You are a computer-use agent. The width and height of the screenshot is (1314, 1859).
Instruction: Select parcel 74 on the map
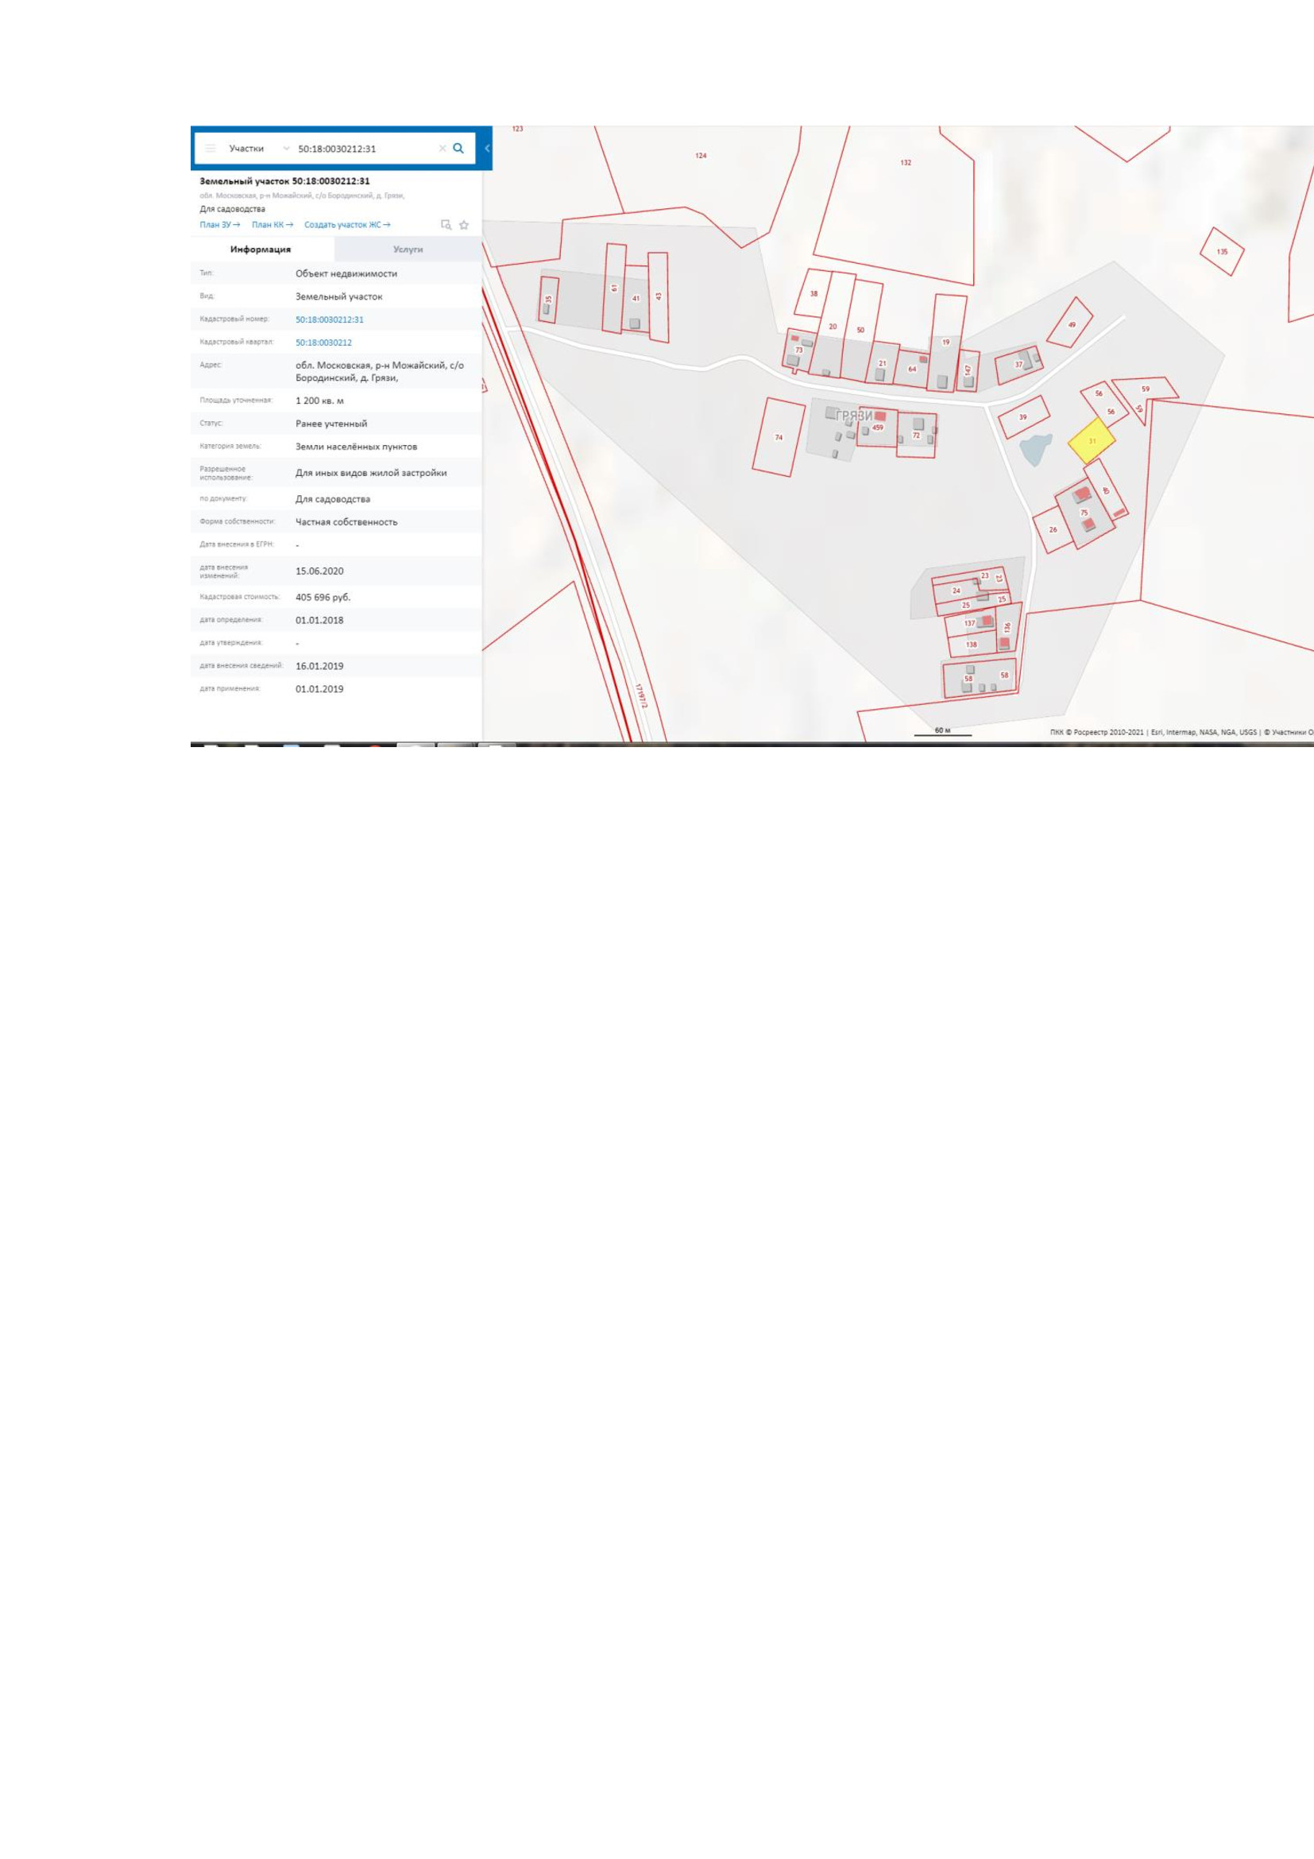[x=779, y=437]
